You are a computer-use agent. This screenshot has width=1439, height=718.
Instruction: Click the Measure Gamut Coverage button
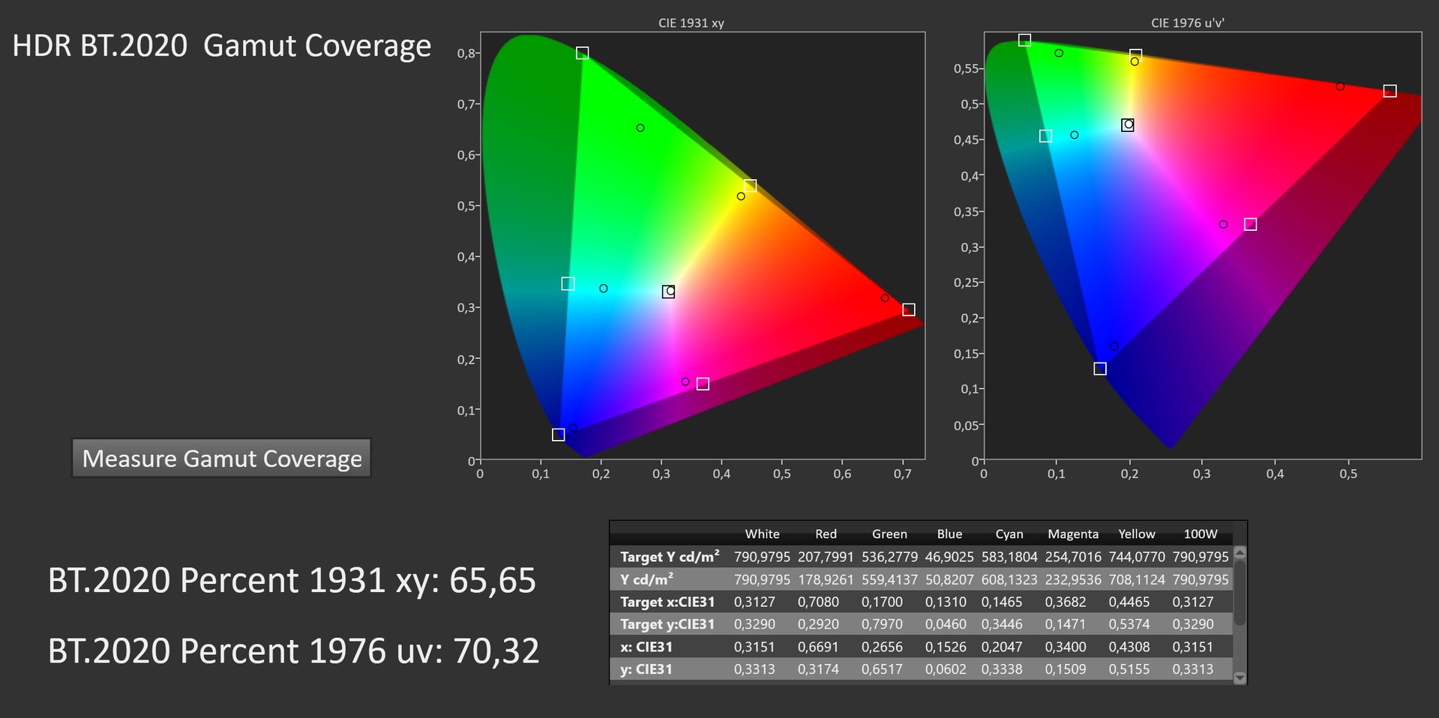pyautogui.click(x=221, y=458)
